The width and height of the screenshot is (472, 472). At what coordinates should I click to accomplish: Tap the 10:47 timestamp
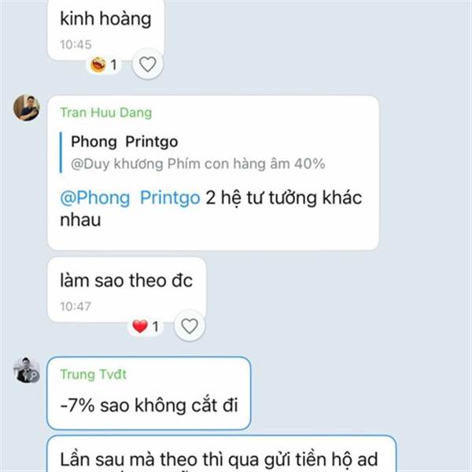(76, 307)
